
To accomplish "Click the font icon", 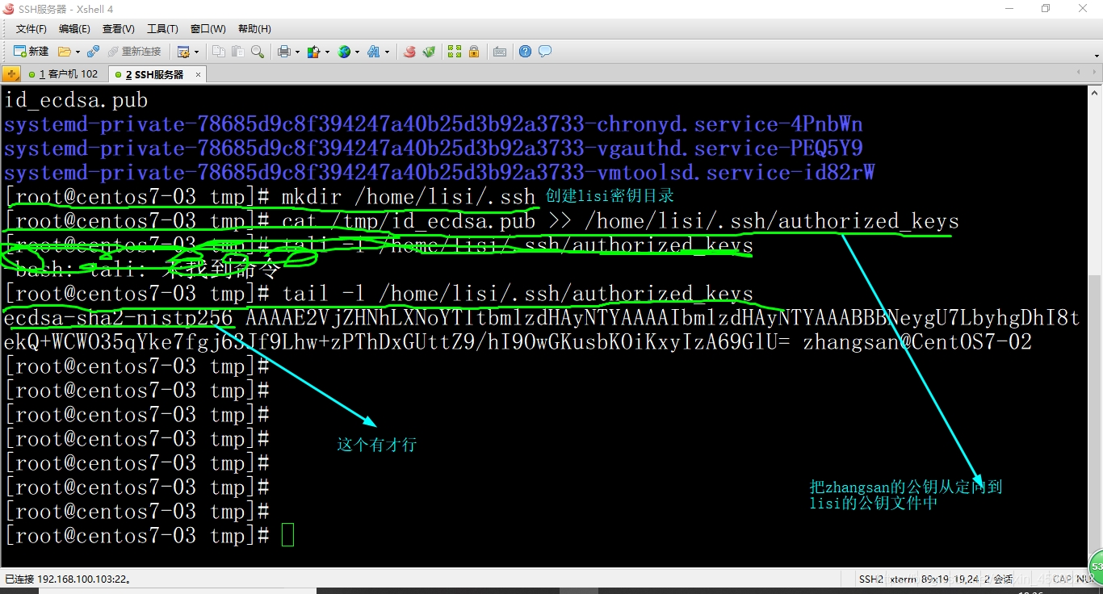I will click(374, 52).
